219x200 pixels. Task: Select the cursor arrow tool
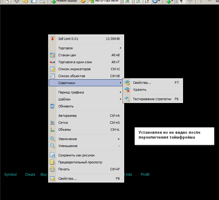point(181,1)
